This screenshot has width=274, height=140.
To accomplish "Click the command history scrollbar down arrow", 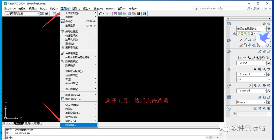I will click(x=221, y=134).
